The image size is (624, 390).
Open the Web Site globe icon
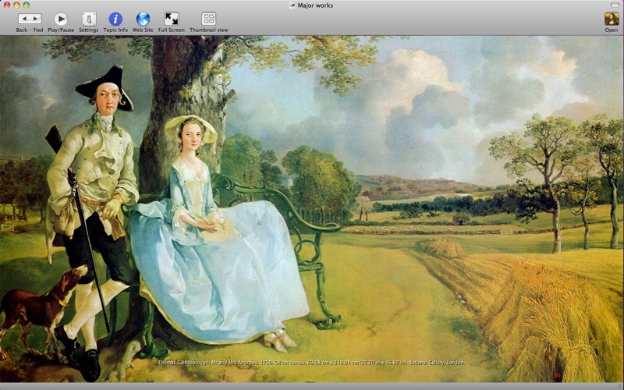143,18
